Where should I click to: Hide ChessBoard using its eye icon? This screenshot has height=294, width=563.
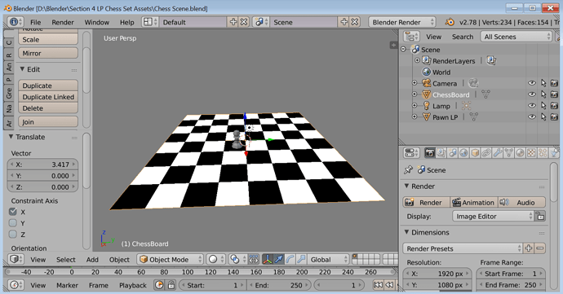click(x=532, y=94)
